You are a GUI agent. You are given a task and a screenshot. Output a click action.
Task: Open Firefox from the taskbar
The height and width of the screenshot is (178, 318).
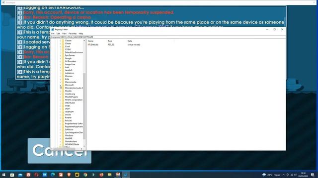click(x=101, y=175)
